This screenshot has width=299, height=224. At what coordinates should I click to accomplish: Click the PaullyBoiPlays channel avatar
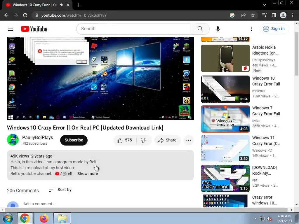(x=13, y=140)
